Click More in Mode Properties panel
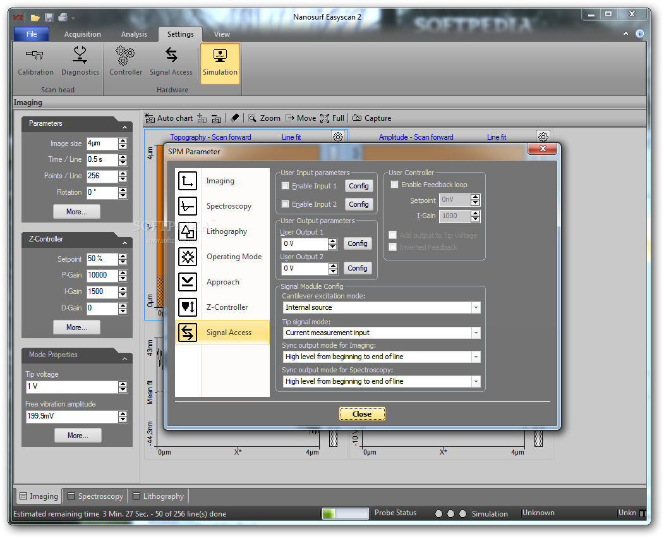 (78, 436)
